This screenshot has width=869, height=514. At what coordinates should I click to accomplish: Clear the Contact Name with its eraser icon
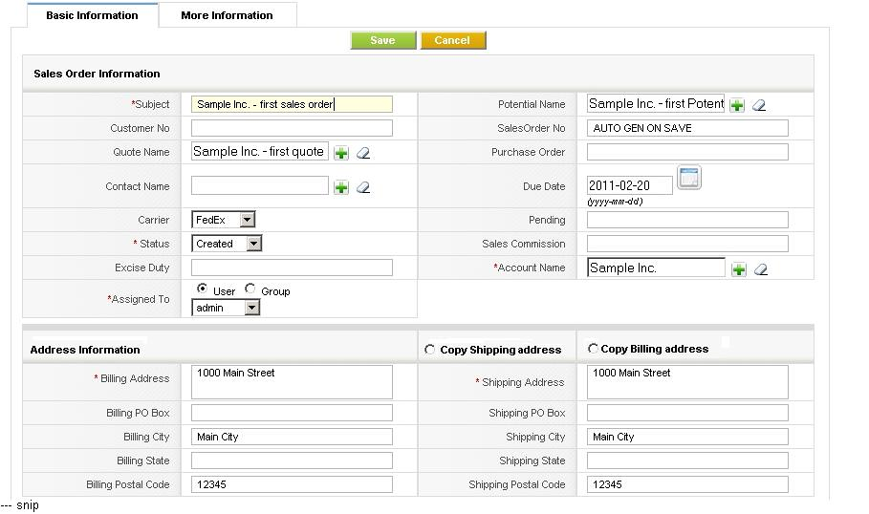tap(363, 187)
